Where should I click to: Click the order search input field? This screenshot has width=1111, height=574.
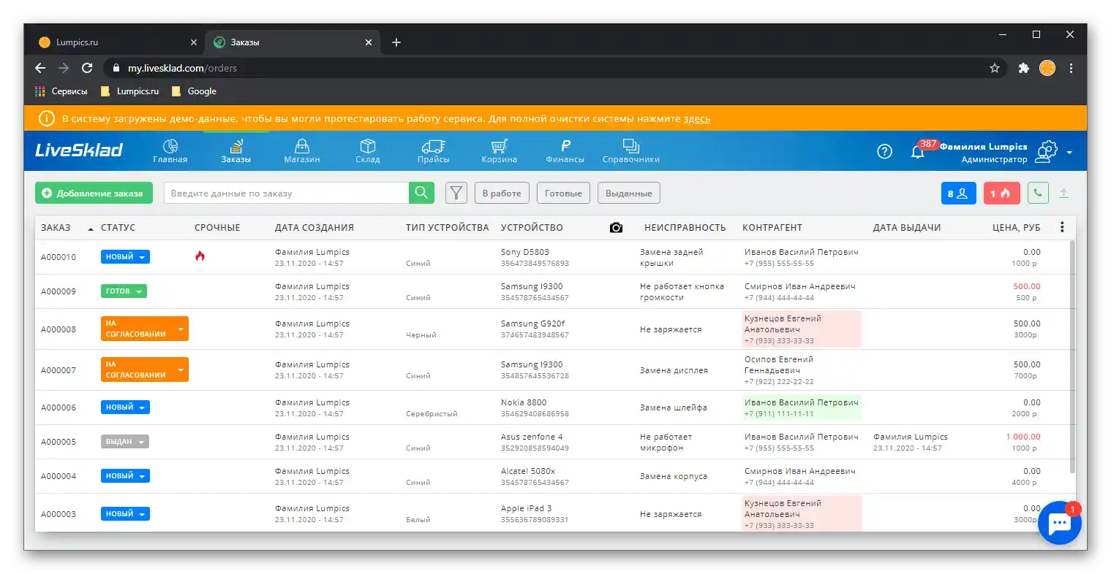tap(285, 192)
